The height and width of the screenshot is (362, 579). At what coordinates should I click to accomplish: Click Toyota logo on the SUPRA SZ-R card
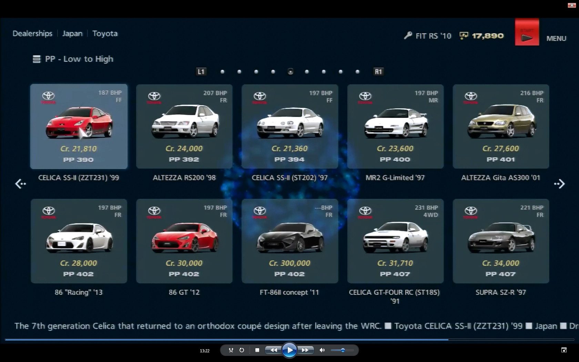click(x=471, y=212)
